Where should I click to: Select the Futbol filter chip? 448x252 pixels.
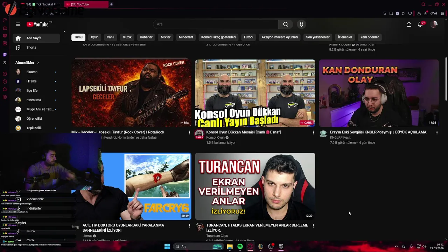click(x=248, y=37)
